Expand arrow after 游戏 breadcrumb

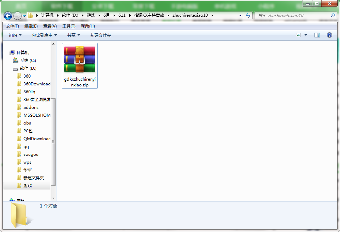click(x=99, y=15)
